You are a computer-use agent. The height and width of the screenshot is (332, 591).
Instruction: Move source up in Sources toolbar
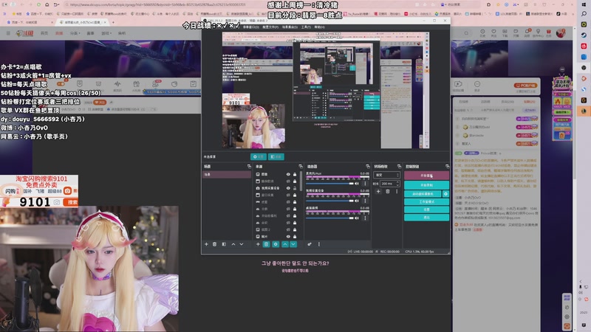click(x=285, y=244)
